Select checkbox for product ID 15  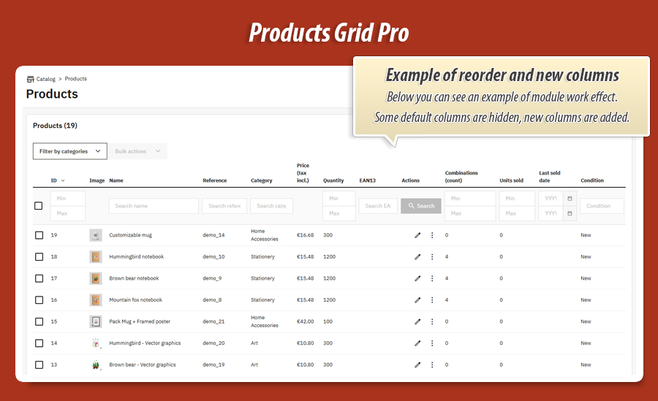pyautogui.click(x=39, y=321)
